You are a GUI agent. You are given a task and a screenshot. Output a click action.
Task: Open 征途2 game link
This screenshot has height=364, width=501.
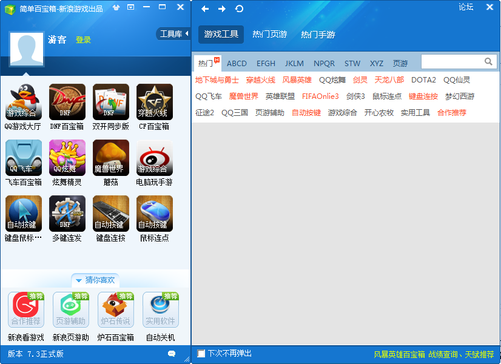[x=204, y=112]
